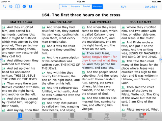Tap verse number 40 in Matthew column
Viewport: 162px width, 121px height.
(4, 110)
